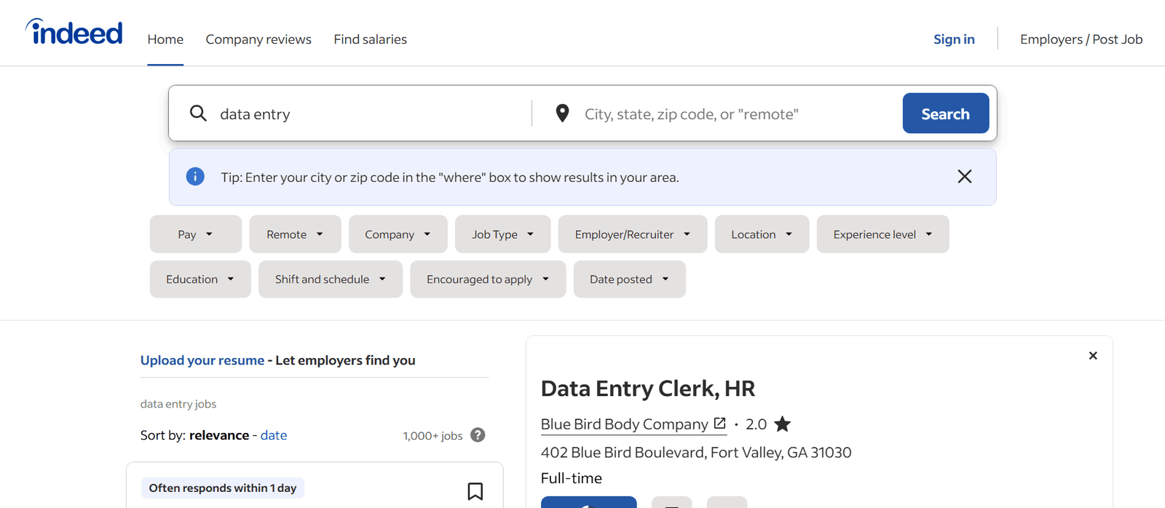Click the location pin icon
This screenshot has width=1165, height=508.
562,113
